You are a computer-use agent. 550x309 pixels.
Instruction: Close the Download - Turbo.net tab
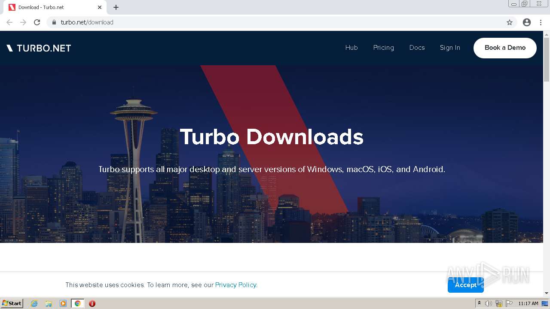(x=100, y=7)
